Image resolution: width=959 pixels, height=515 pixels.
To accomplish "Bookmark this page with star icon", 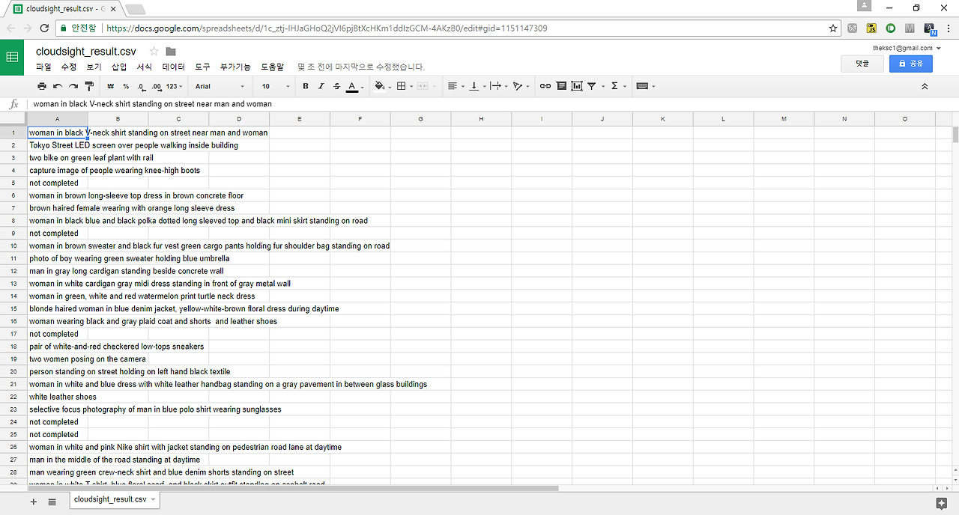I will [x=833, y=28].
